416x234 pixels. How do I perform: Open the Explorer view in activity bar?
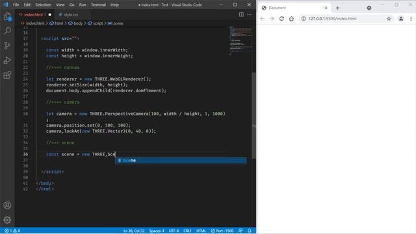coord(7,17)
